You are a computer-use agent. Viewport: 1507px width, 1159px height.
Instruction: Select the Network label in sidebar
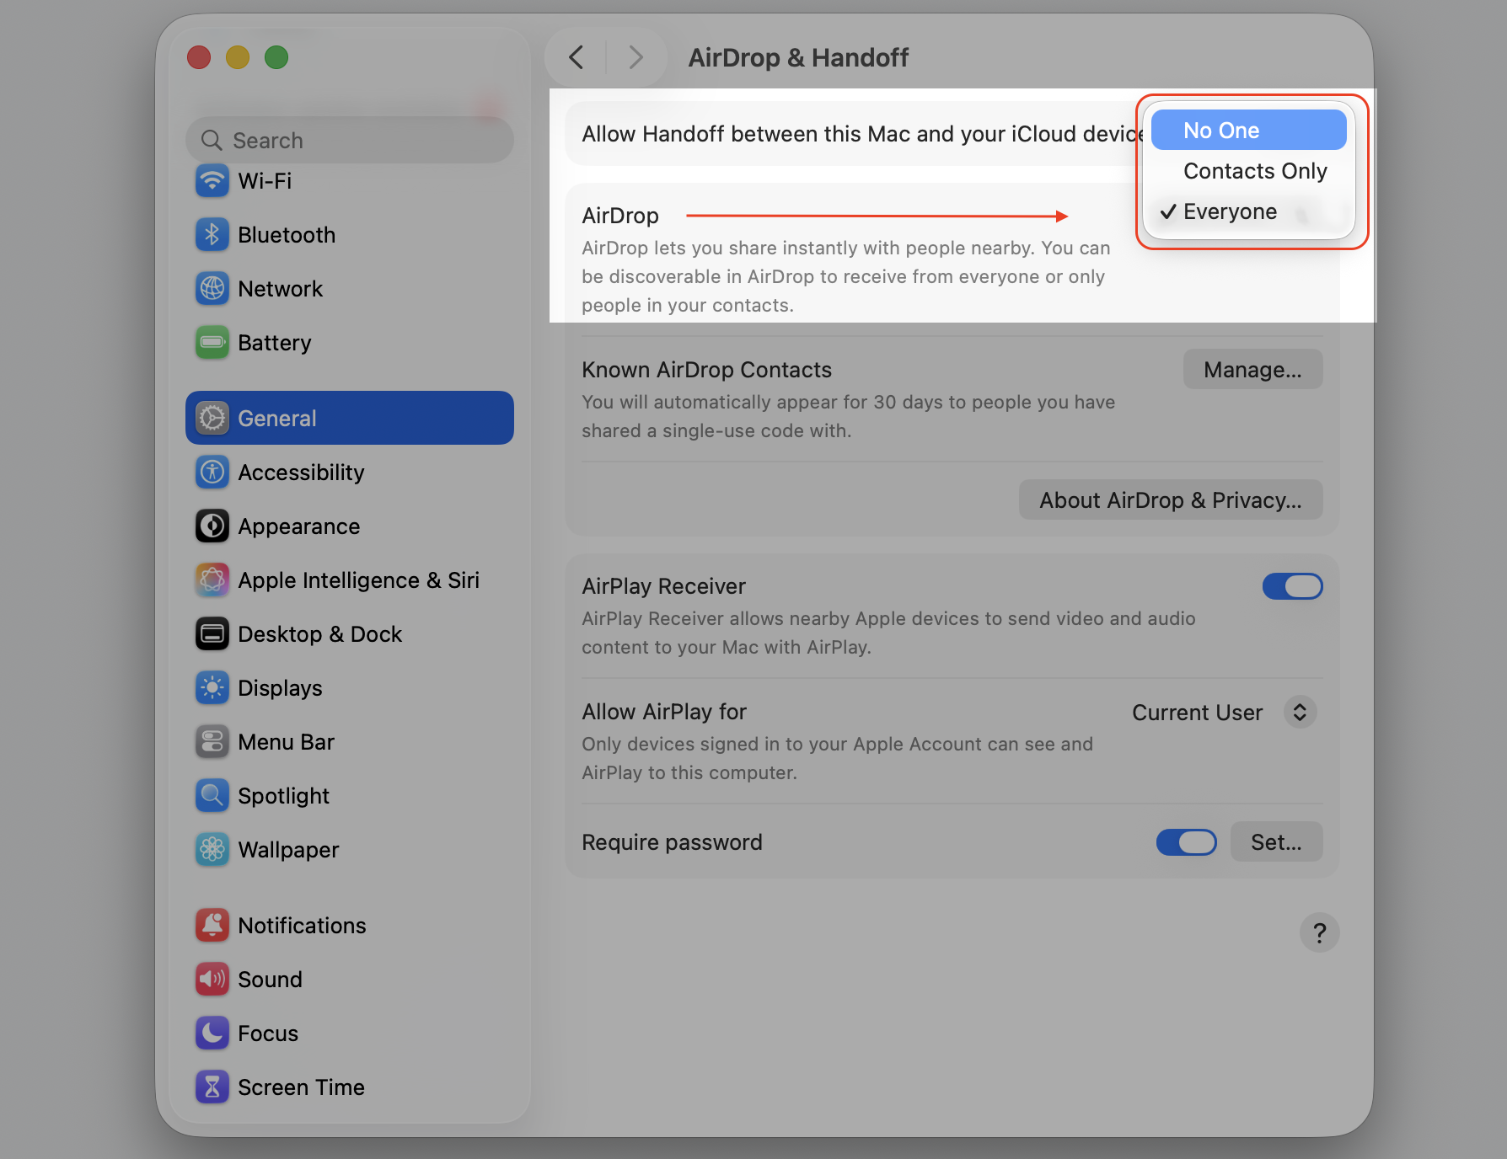pyautogui.click(x=281, y=289)
